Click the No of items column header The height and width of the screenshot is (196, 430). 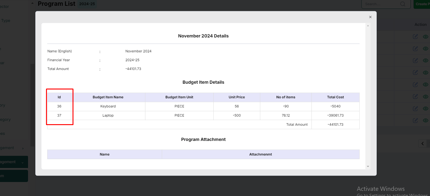(286, 97)
